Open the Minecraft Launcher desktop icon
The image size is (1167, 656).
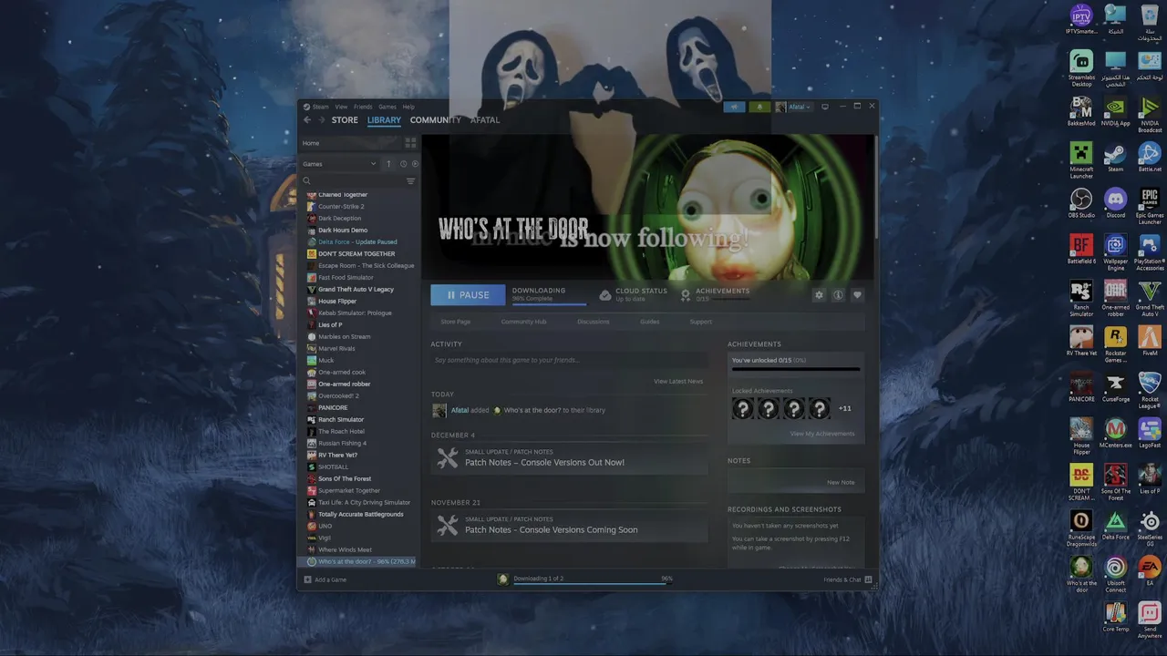point(1081,159)
